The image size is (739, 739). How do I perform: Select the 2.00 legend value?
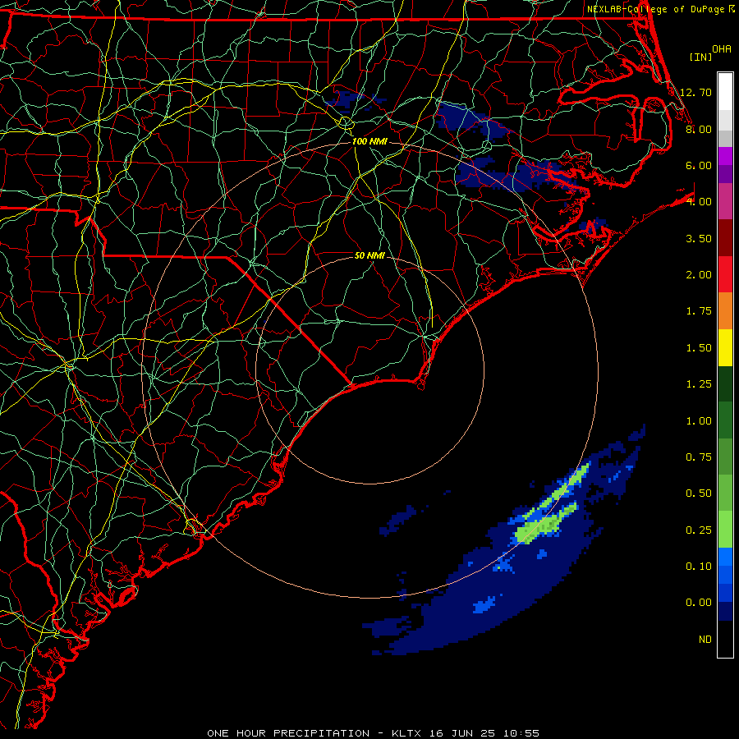click(699, 275)
